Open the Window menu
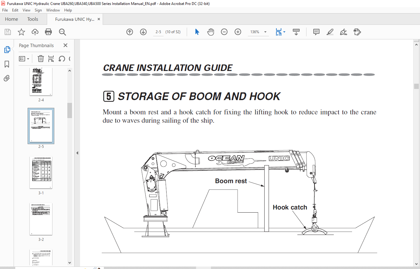This screenshot has width=420, height=269. [x=53, y=10]
